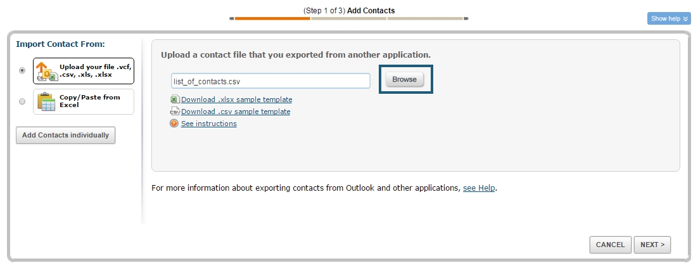
Task: Click the Browse button
Action: pos(405,79)
